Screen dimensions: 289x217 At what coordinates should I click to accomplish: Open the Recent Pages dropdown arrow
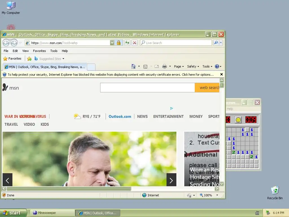(20, 43)
